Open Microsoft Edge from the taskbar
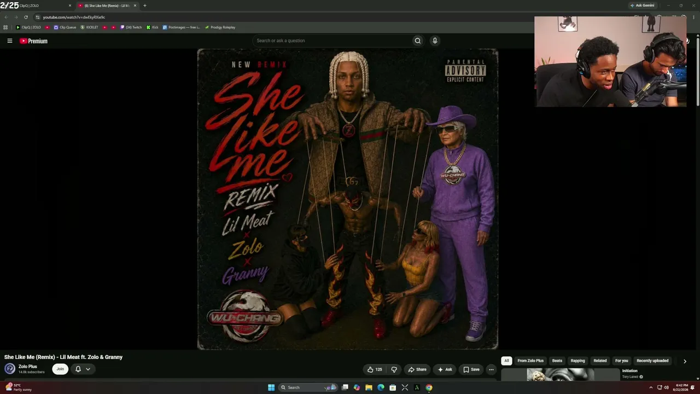 (x=381, y=387)
